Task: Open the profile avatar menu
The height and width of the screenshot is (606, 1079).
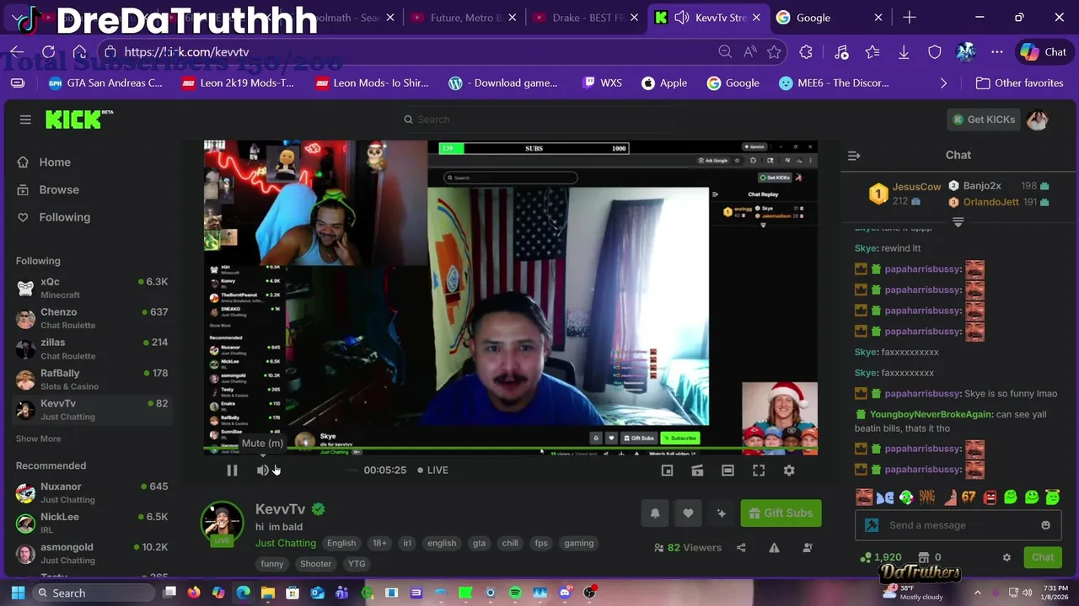Action: (1038, 120)
